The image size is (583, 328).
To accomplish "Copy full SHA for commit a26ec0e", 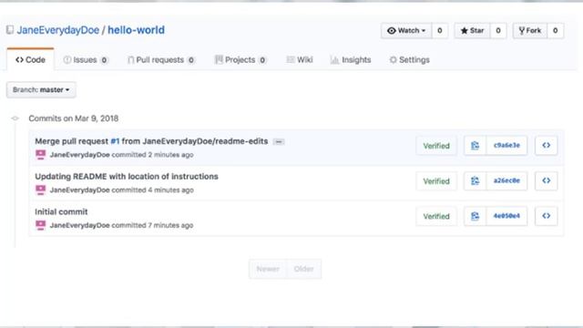I will pyautogui.click(x=475, y=180).
